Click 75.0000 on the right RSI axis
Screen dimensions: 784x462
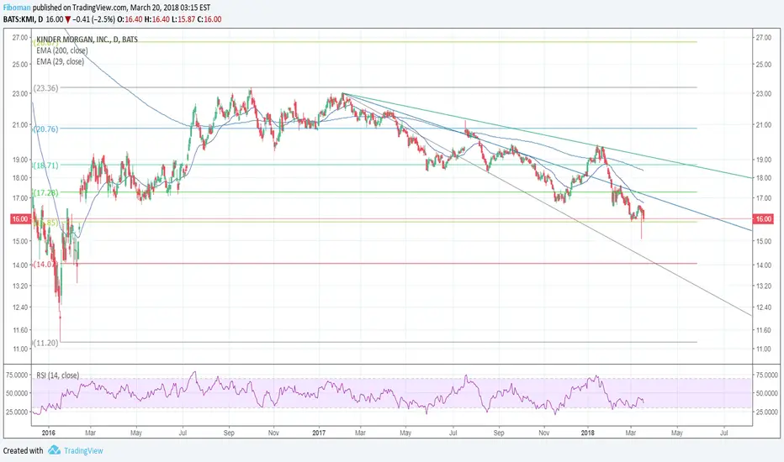click(766, 375)
